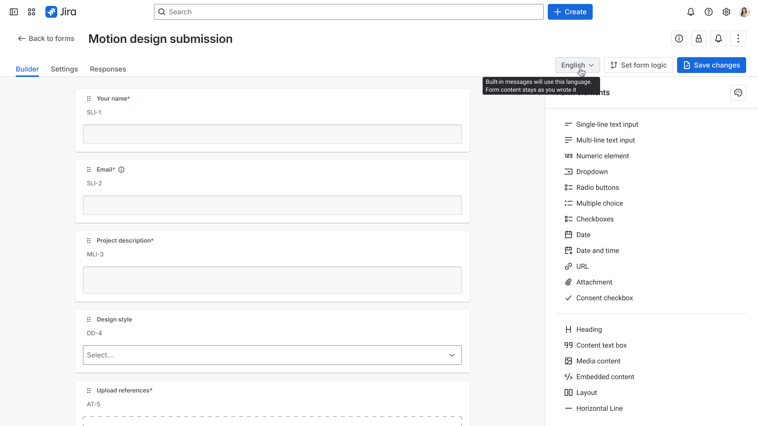The width and height of the screenshot is (758, 426).
Task: Click the Email text input
Action: click(272, 205)
